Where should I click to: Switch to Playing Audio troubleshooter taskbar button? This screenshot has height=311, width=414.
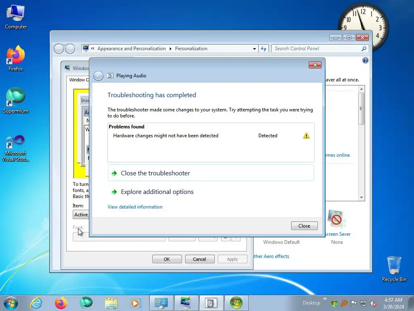point(211,303)
